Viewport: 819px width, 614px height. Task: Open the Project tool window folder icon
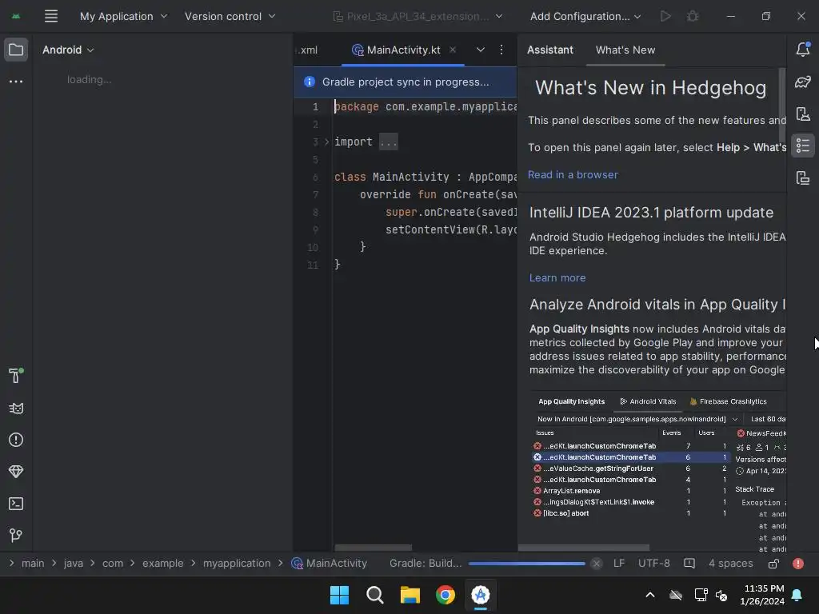[16, 50]
